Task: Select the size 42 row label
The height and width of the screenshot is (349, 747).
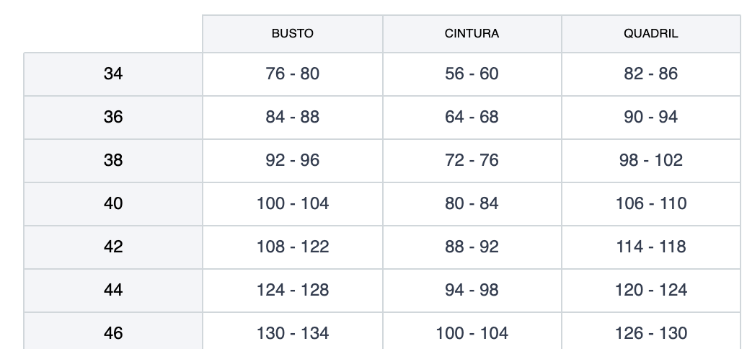Action: pos(113,247)
